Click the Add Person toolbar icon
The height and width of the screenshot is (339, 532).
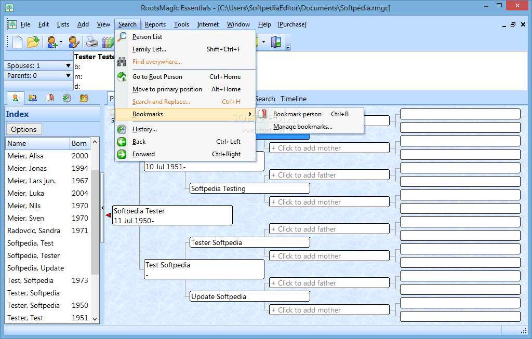(x=52, y=42)
